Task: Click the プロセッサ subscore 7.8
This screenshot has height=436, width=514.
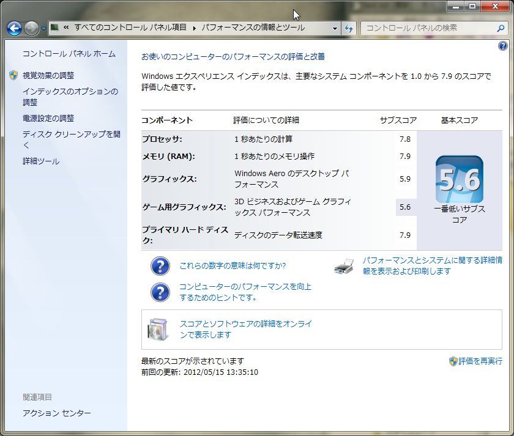Action: tap(405, 139)
